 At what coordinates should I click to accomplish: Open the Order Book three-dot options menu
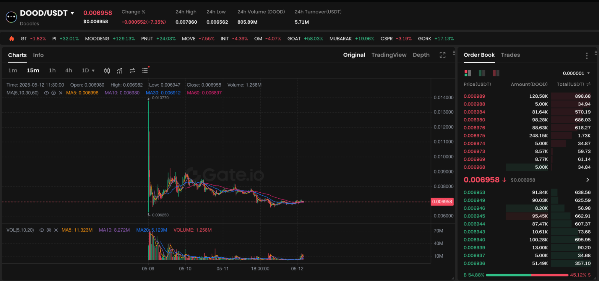pyautogui.click(x=587, y=55)
